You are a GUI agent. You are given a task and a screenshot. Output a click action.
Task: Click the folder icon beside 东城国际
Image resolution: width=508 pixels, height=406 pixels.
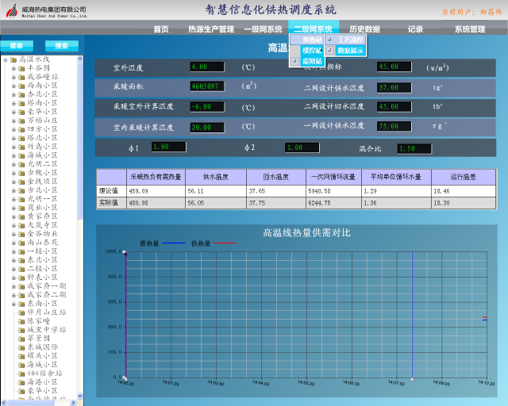coord(21,348)
